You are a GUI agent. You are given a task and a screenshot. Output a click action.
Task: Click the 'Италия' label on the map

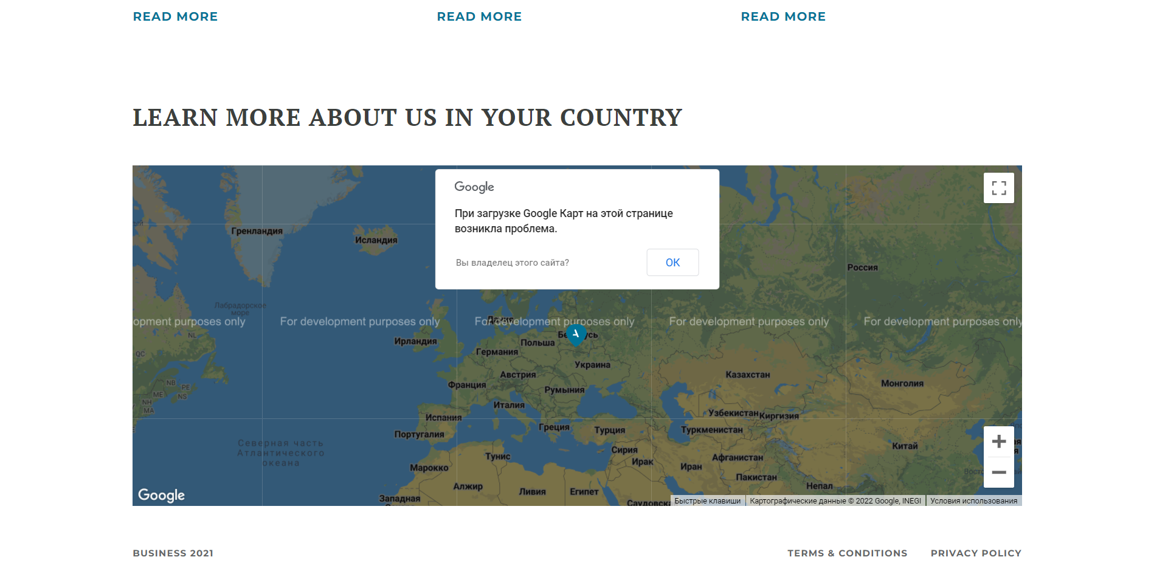509,405
